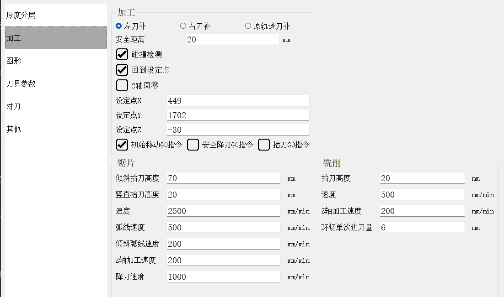Disable the 碰撞检测 checkbox
The image size is (504, 297).
coord(122,55)
